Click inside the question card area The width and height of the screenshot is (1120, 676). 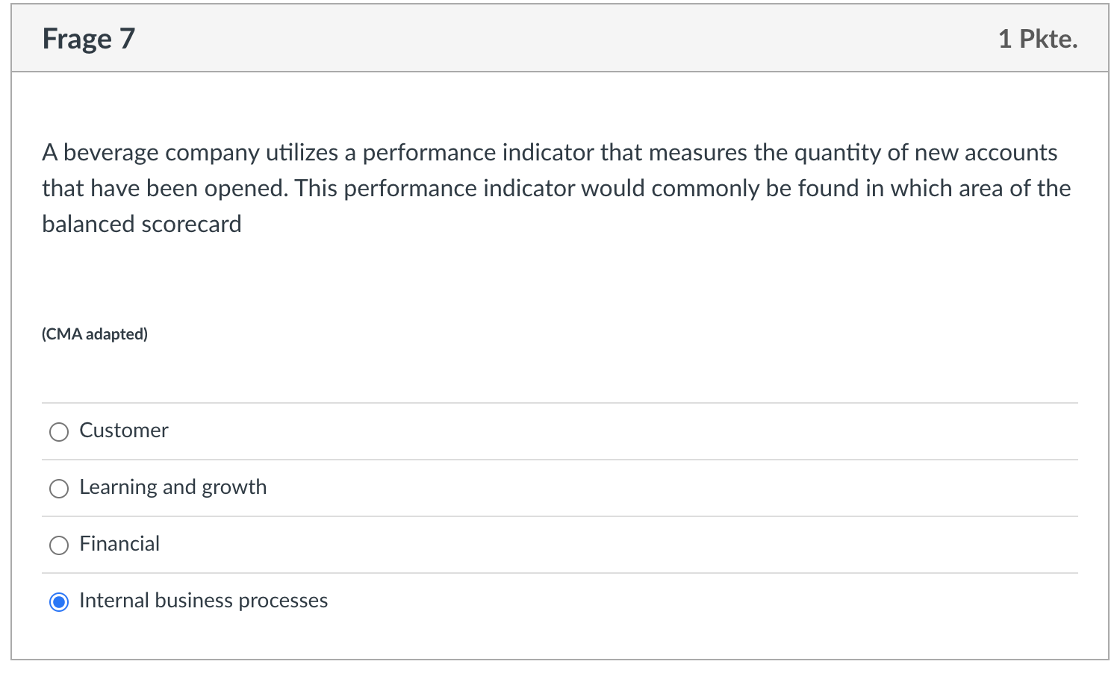click(x=560, y=284)
